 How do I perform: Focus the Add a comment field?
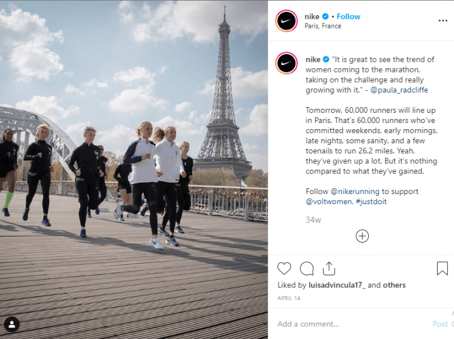(x=353, y=324)
